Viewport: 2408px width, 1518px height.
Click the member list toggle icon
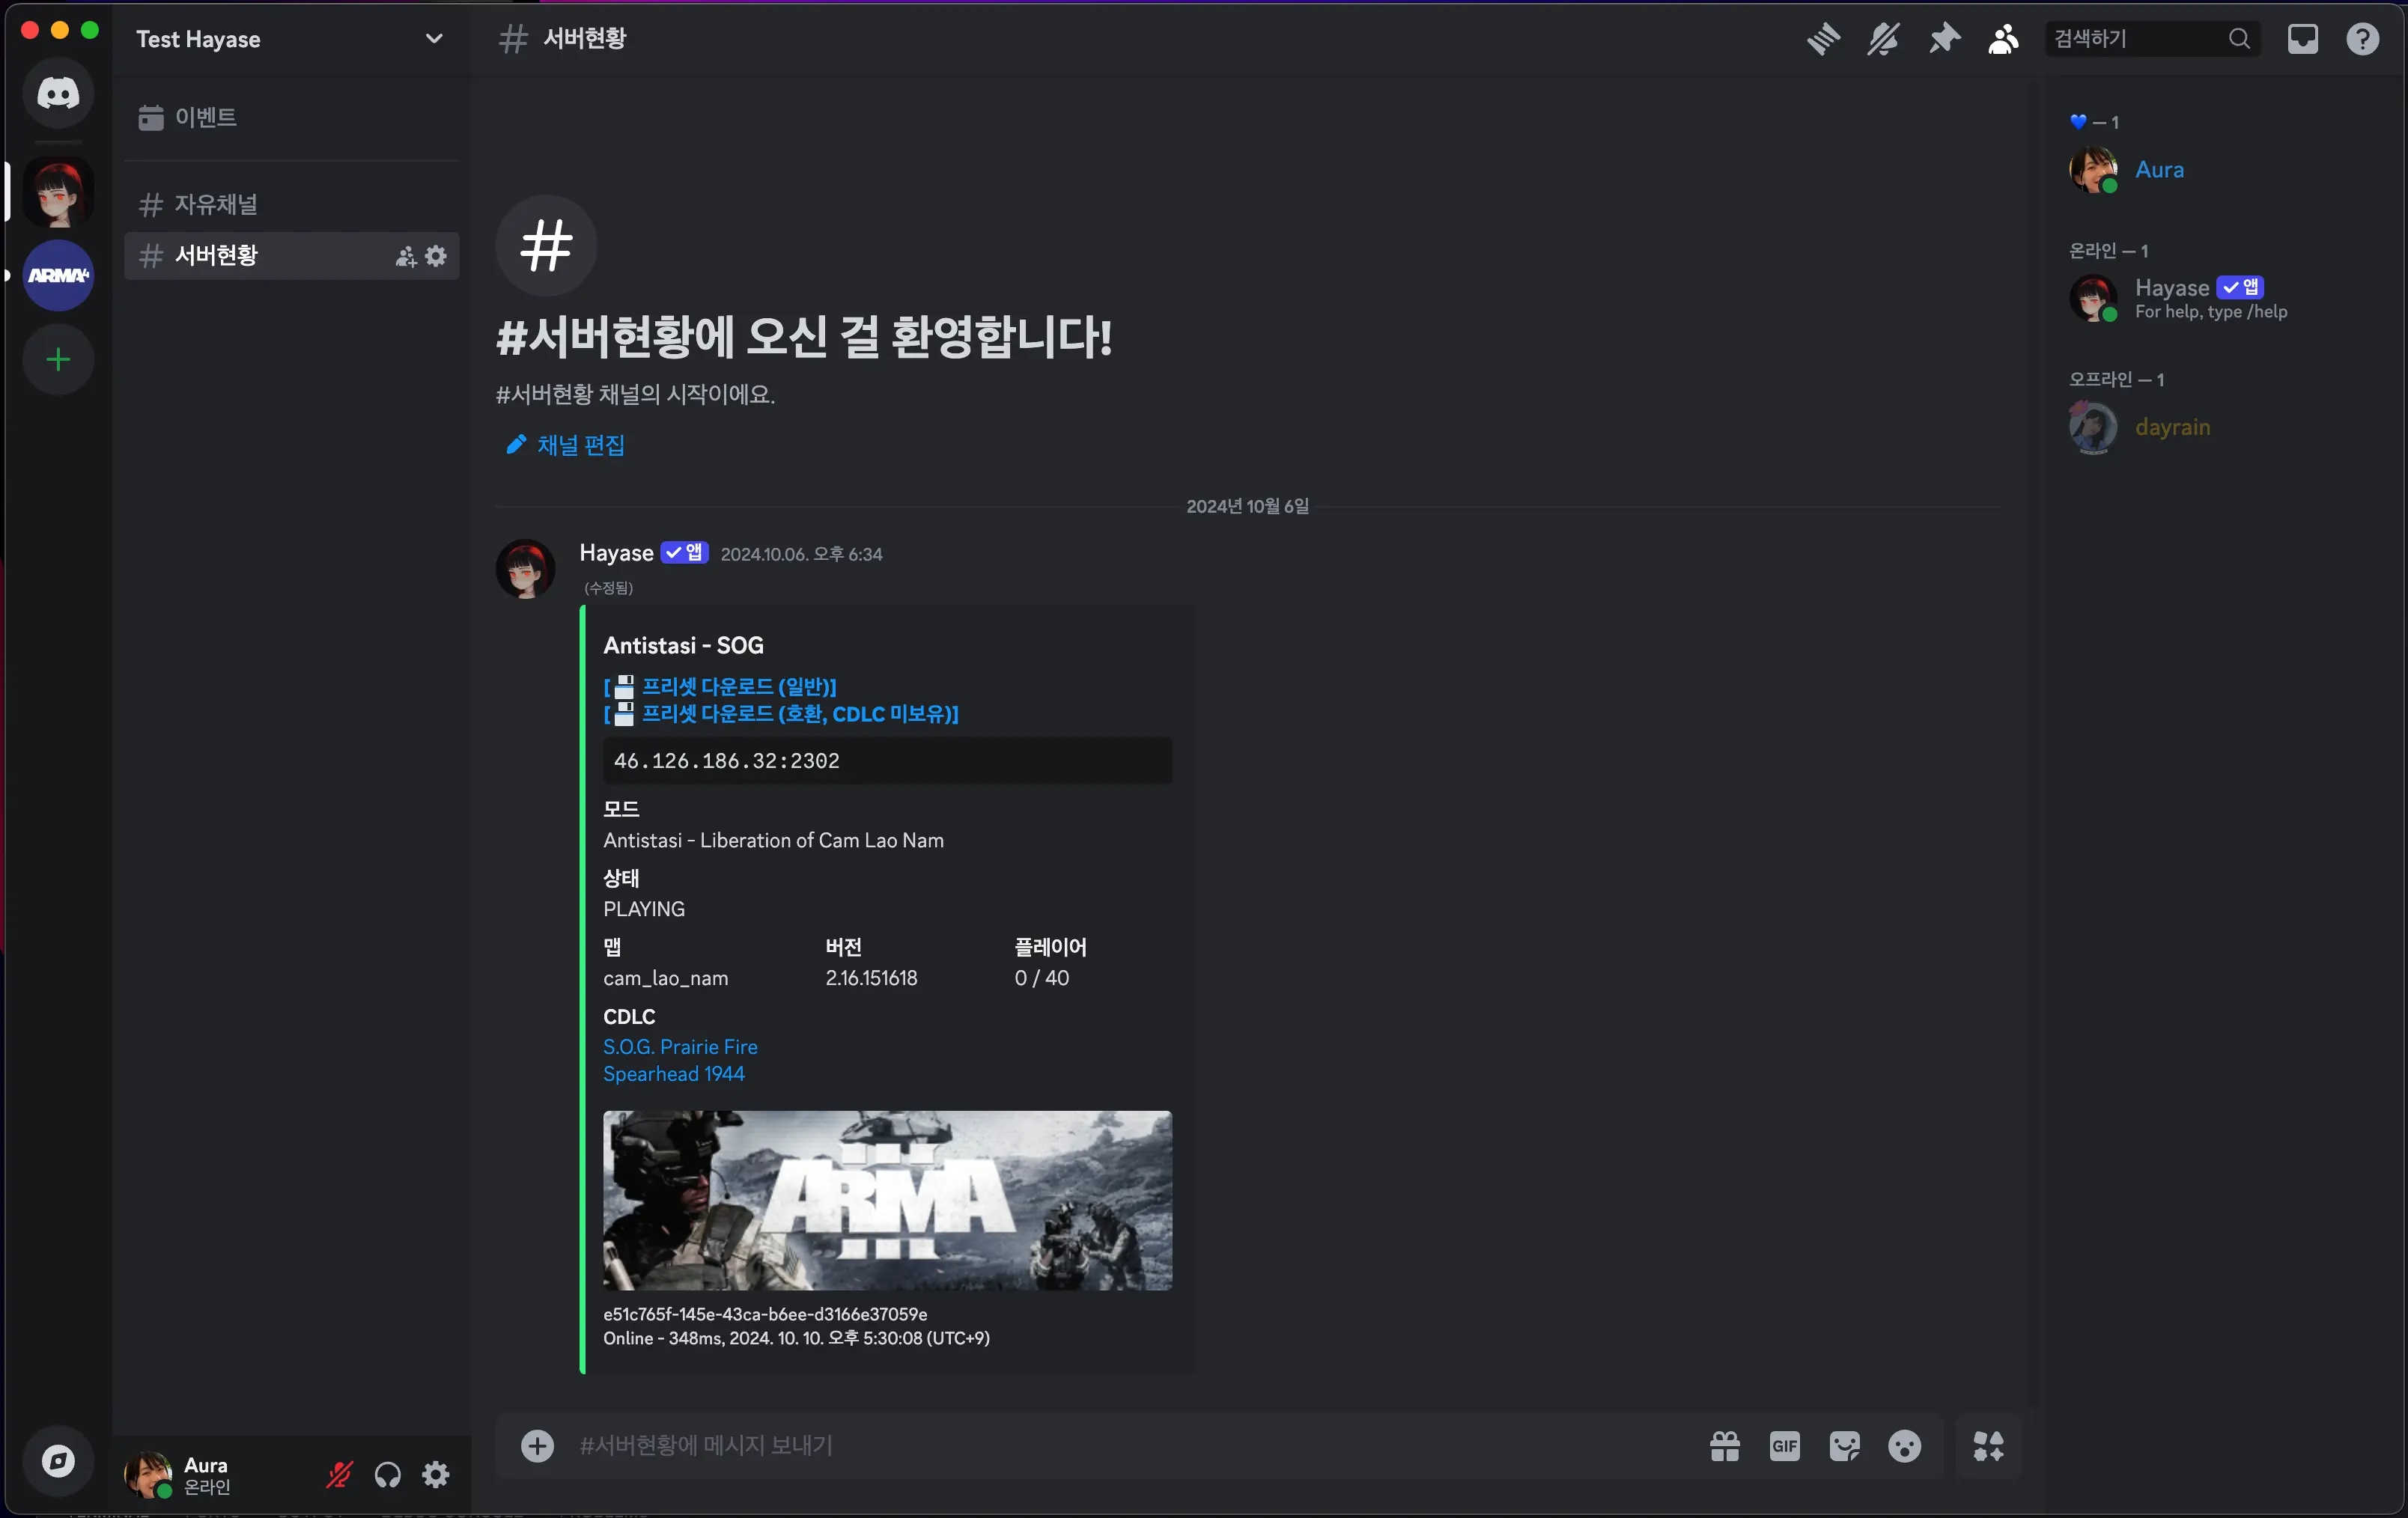pyautogui.click(x=2002, y=38)
